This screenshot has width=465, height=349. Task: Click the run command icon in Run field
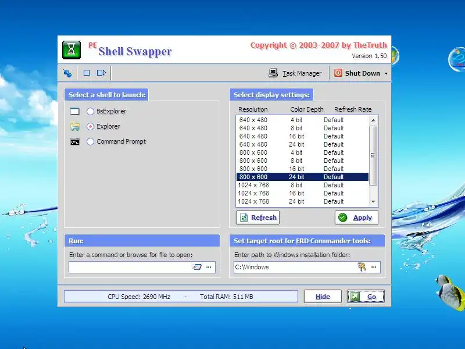(x=197, y=267)
